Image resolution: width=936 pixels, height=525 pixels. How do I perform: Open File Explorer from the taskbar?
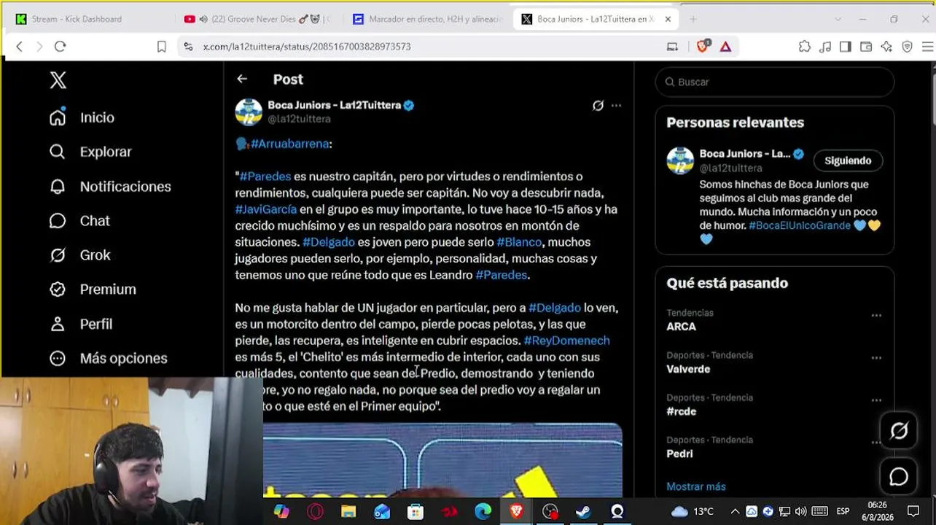click(348, 512)
